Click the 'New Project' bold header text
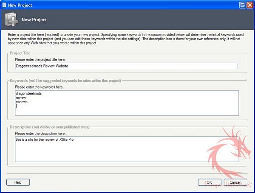Image resolution: width=255 pixels, height=193 pixels. (x=34, y=20)
